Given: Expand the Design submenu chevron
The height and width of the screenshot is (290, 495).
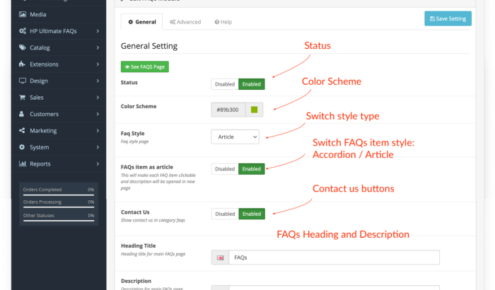Looking at the screenshot, I should click(98, 81).
